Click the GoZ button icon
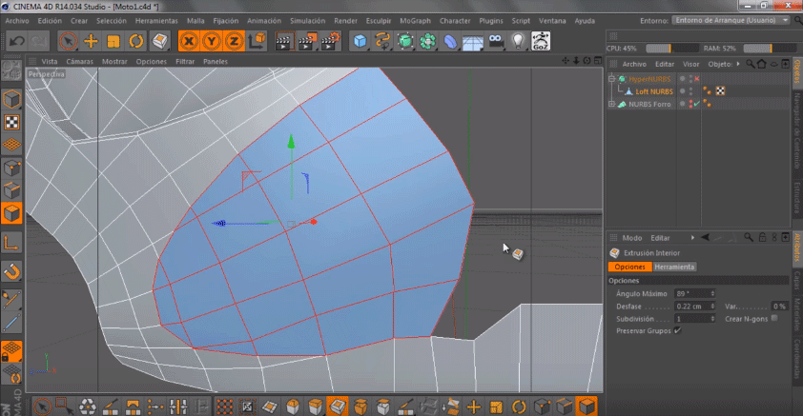The height and width of the screenshot is (416, 803). tap(540, 40)
